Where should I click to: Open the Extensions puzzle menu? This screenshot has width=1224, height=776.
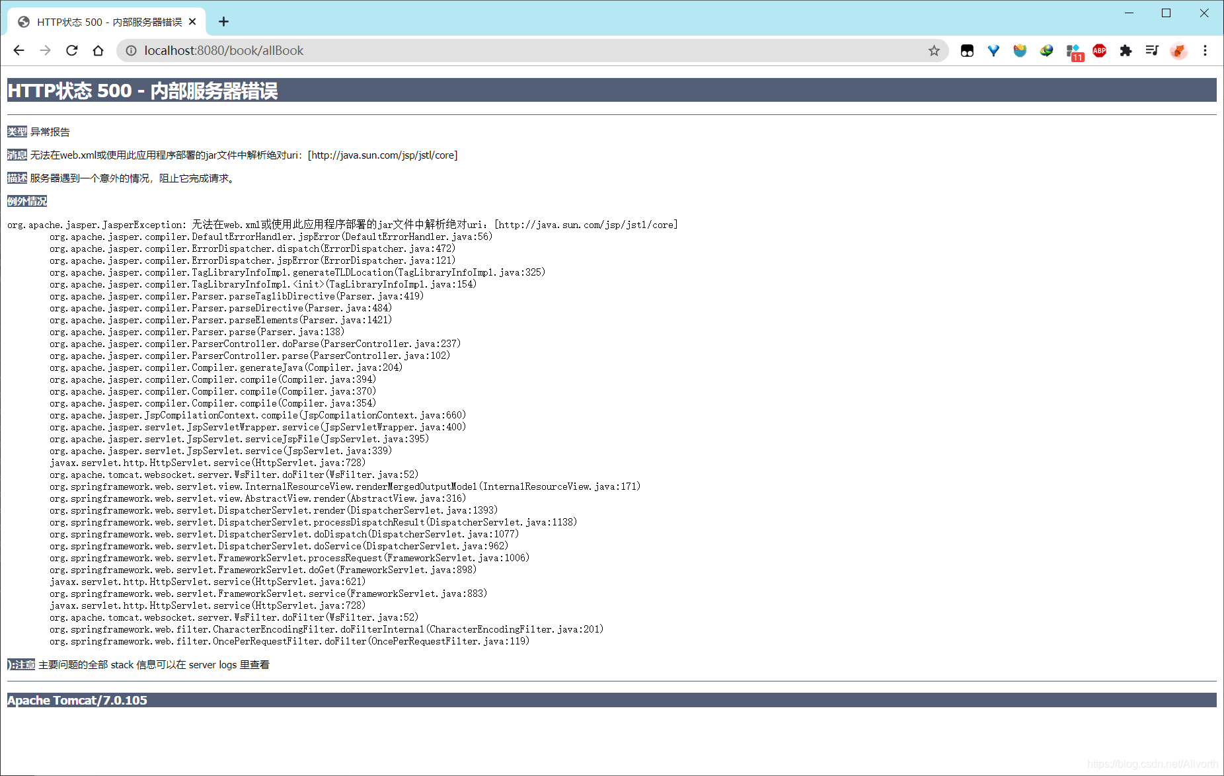click(1126, 50)
